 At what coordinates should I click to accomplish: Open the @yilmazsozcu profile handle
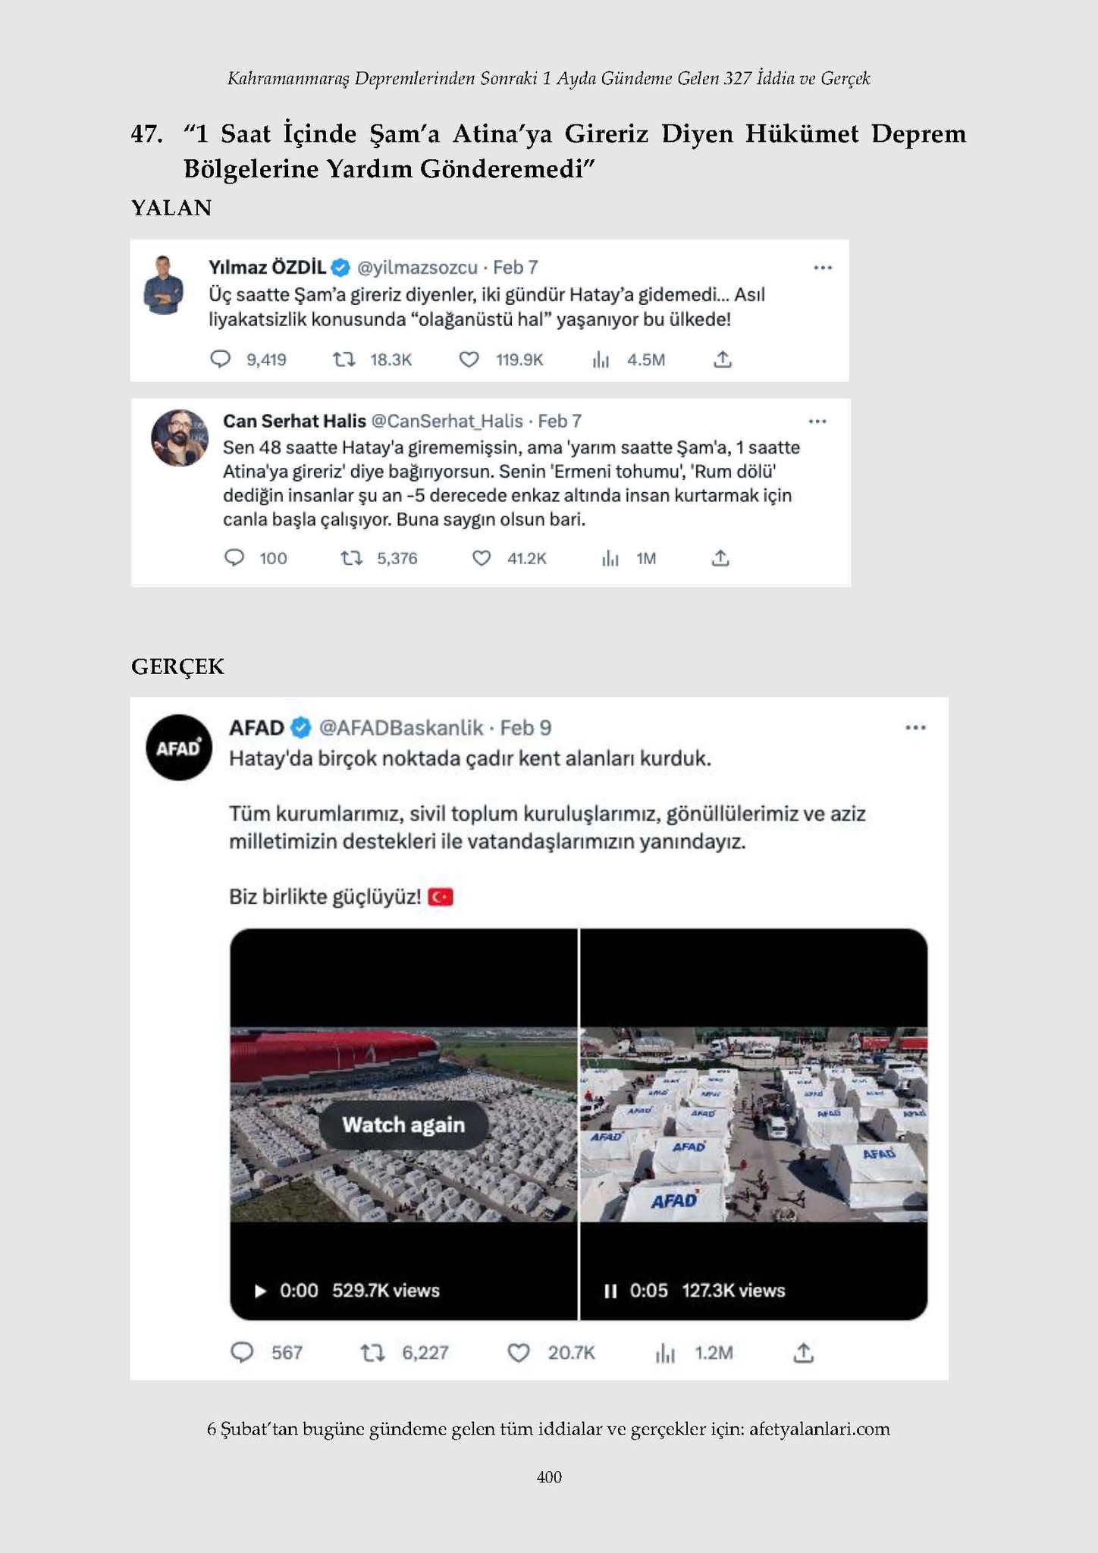pyautogui.click(x=417, y=268)
